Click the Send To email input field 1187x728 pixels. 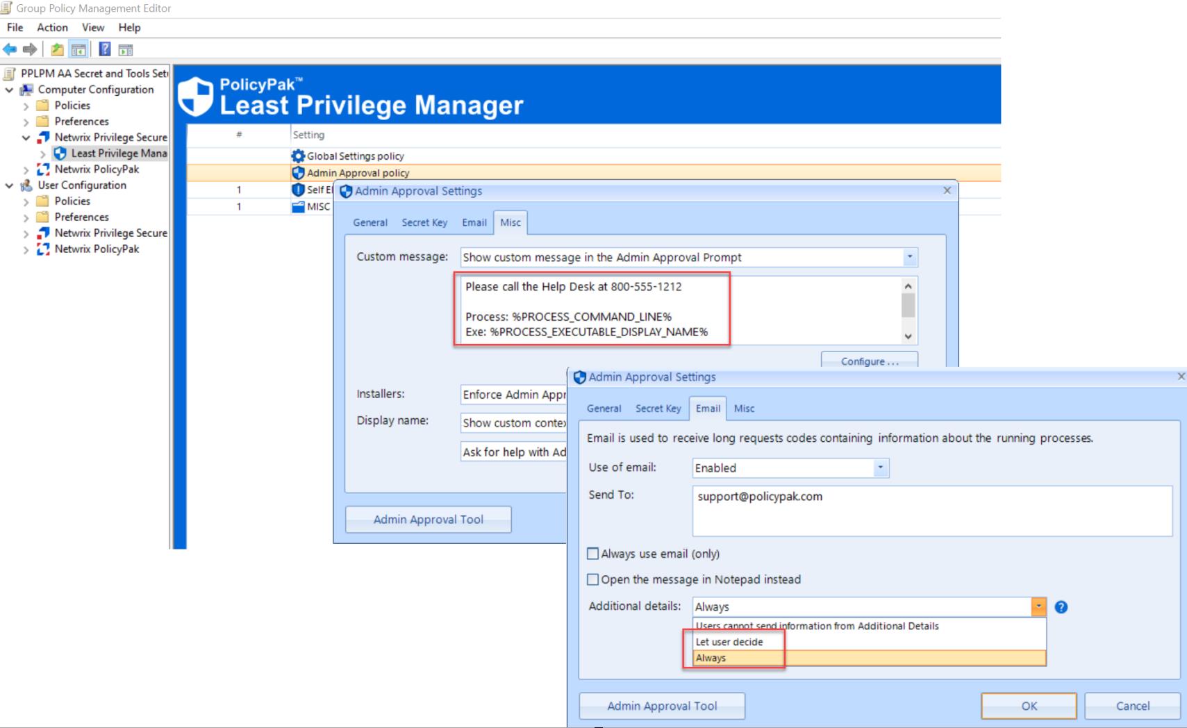tap(931, 511)
